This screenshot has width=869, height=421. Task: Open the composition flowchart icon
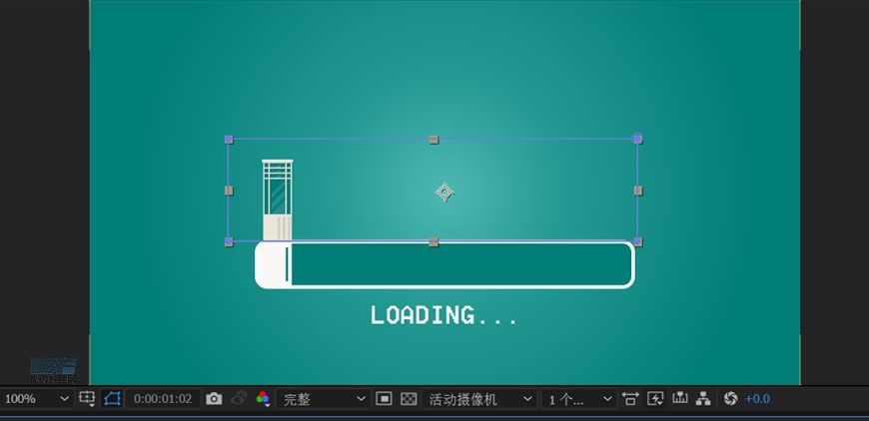pyautogui.click(x=703, y=399)
